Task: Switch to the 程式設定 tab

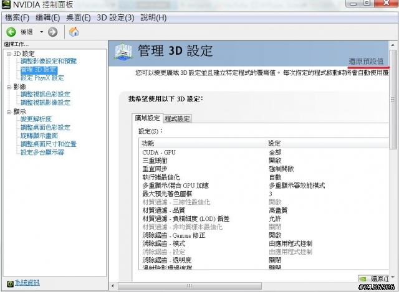Action: [x=177, y=119]
